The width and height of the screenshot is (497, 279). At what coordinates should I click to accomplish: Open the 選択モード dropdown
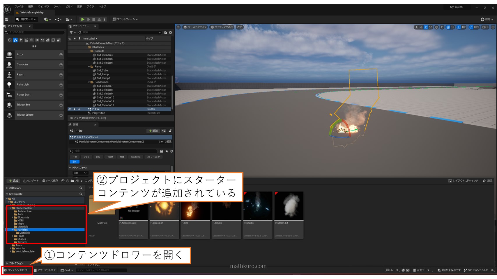click(x=26, y=19)
